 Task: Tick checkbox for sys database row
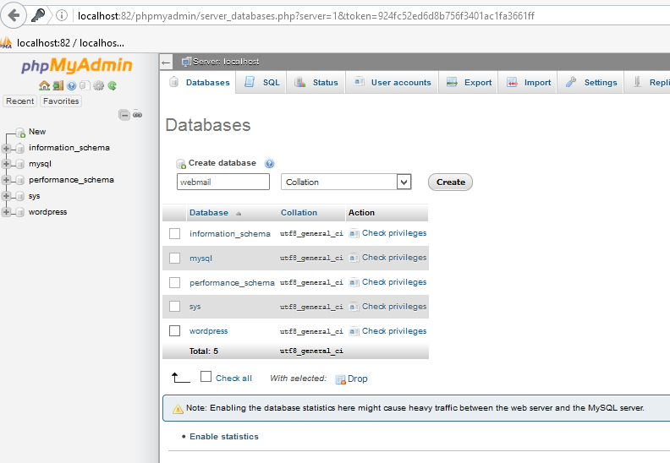174,307
